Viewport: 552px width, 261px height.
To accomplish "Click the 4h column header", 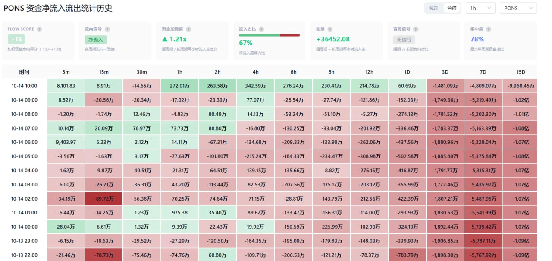I will point(255,72).
